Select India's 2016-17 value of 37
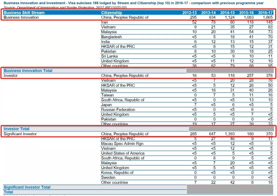The height and width of the screenshot is (196, 277). (x=270, y=42)
